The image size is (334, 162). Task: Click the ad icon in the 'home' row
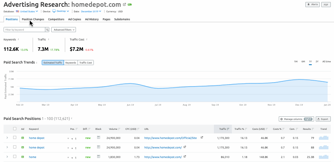22,157
